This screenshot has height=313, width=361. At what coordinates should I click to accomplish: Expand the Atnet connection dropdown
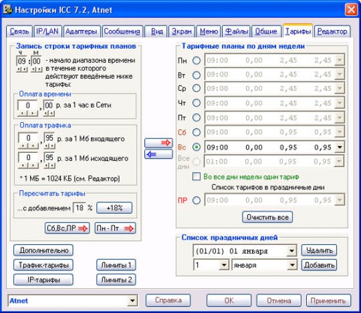click(133, 300)
